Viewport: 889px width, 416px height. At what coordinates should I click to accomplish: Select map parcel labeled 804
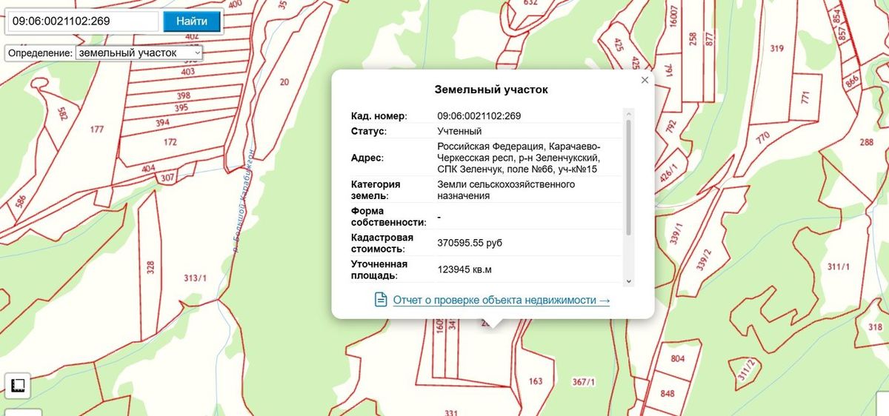[x=677, y=359]
